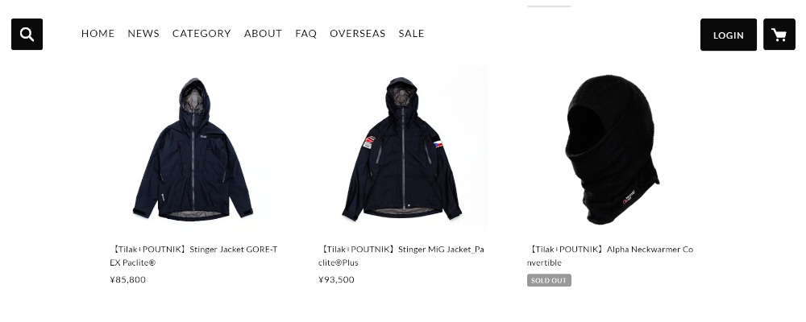Open the OVERSEAS menu item
806x322 pixels.
pyautogui.click(x=357, y=33)
